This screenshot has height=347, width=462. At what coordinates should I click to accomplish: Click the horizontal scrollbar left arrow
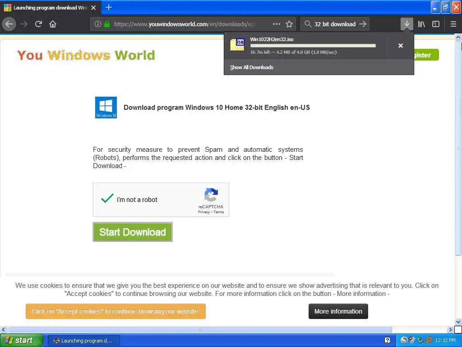[x=3, y=329]
